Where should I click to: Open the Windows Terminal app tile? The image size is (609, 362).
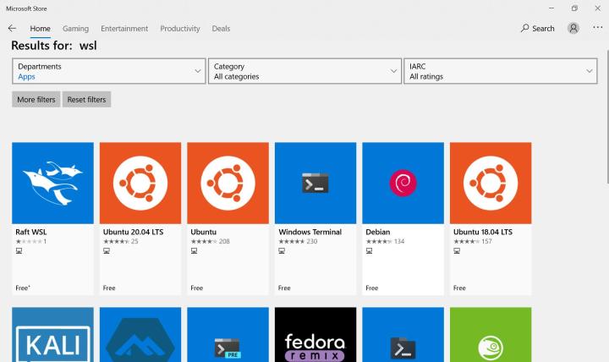tap(315, 219)
